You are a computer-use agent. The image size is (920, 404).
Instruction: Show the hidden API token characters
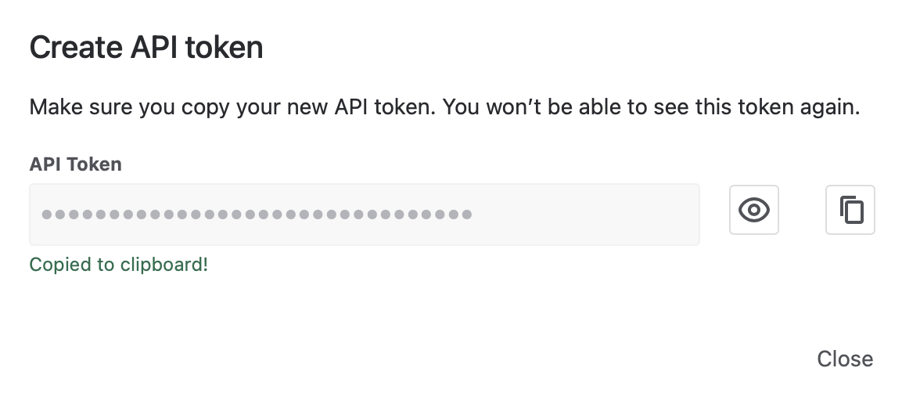[x=754, y=210]
